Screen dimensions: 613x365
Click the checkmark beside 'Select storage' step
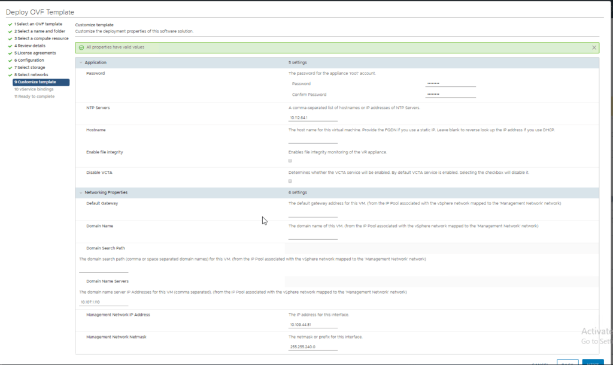coord(10,68)
